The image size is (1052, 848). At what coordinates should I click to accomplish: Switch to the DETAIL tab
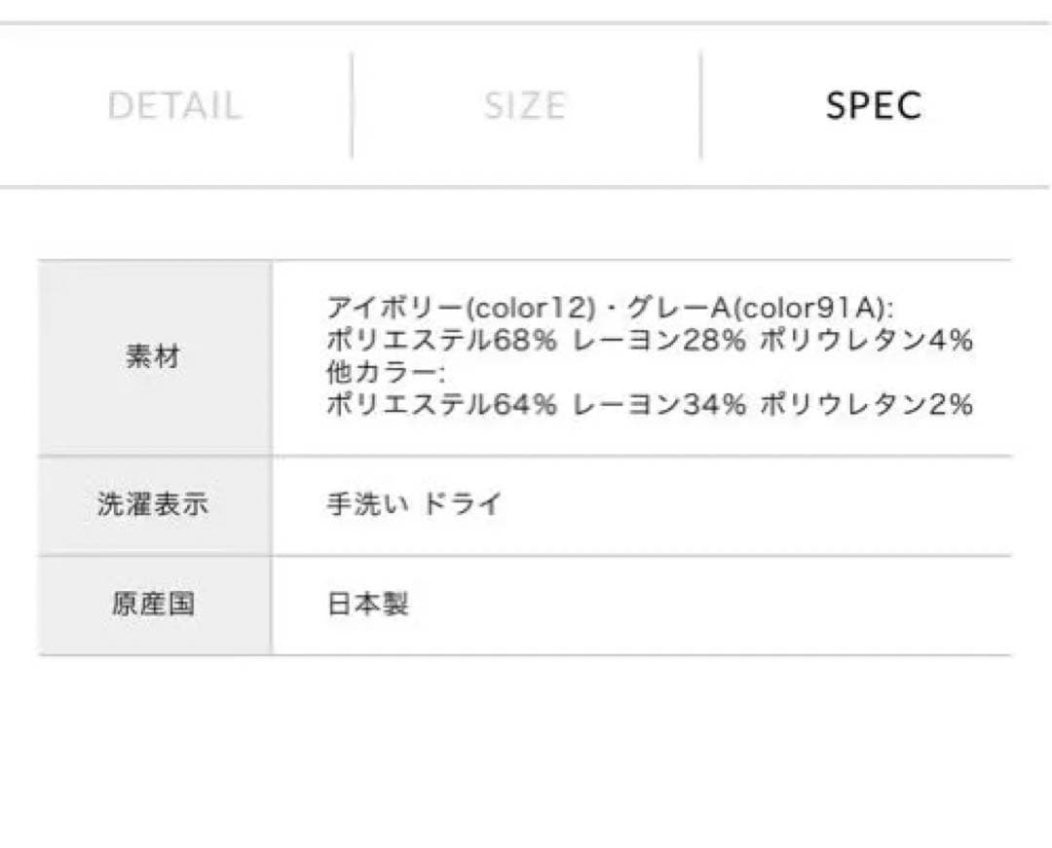[176, 105]
